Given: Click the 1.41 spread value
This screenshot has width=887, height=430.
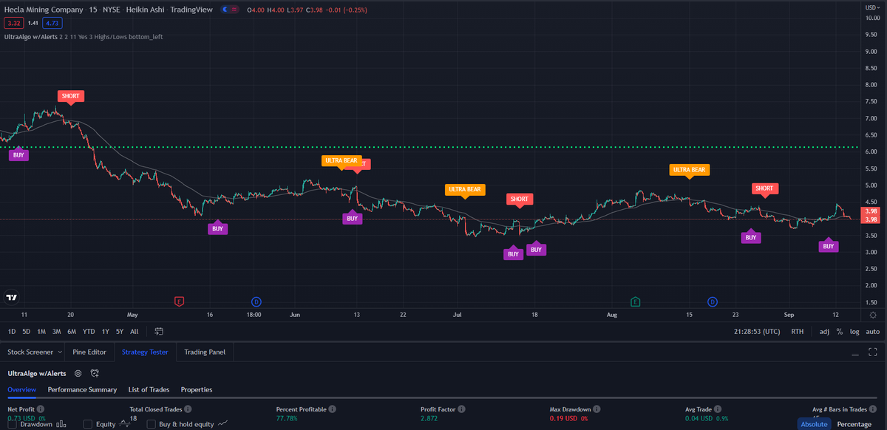Looking at the screenshot, I should 33,23.
